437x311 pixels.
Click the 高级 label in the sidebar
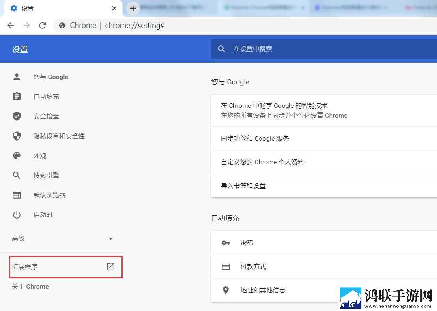(18, 238)
